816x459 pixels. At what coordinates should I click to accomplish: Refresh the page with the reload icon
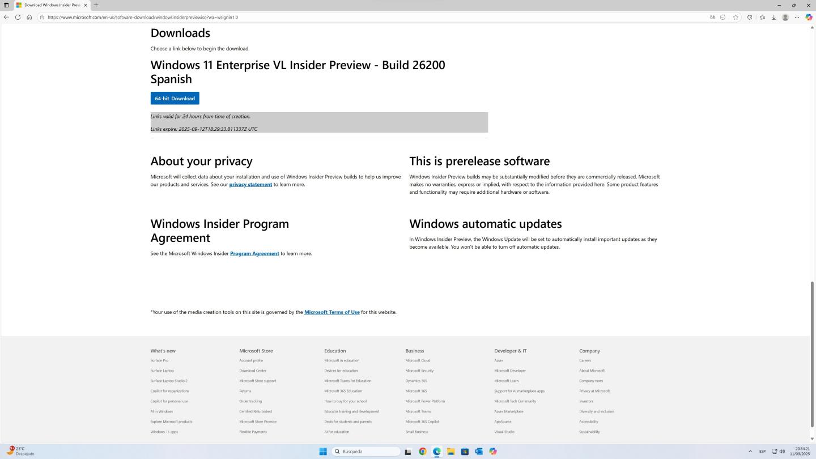click(x=18, y=17)
